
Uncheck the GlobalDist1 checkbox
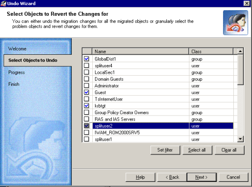tap(87, 59)
